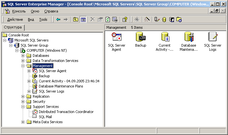Viewport: 228px width, 135px height.
Task: Go up one level with folder icon
Action: tap(76, 19)
